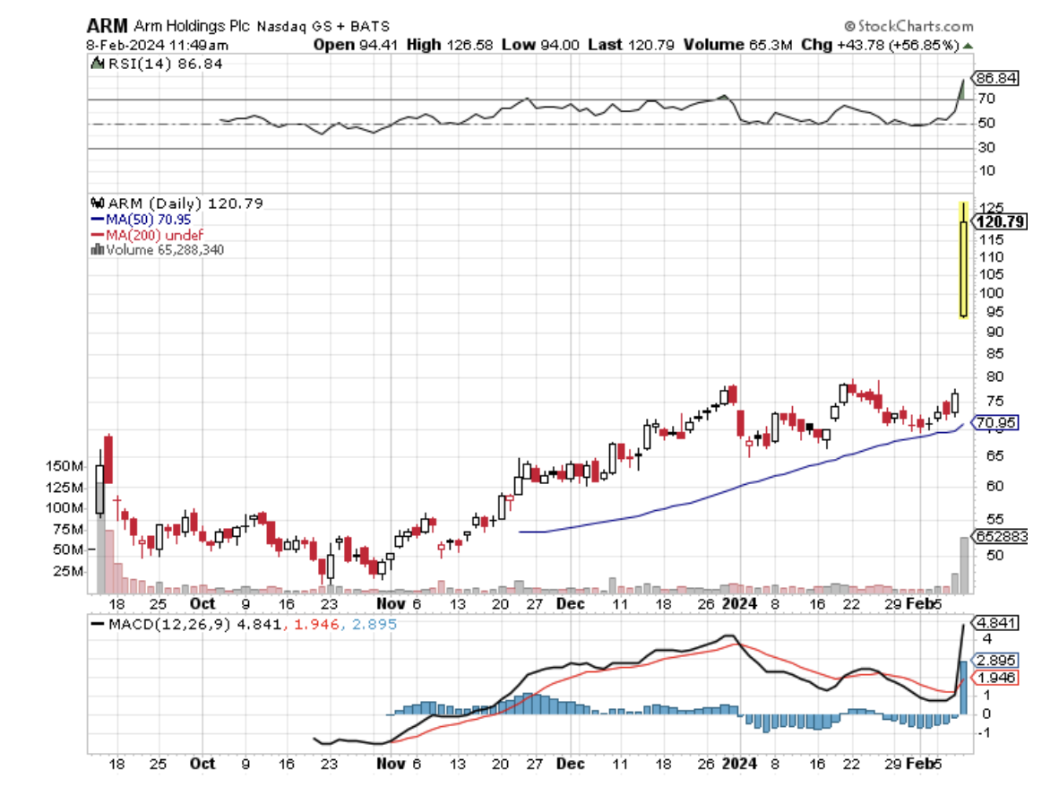Click the 2024 label on the price chart date axis
The width and height of the screenshot is (1059, 796).
point(739,604)
